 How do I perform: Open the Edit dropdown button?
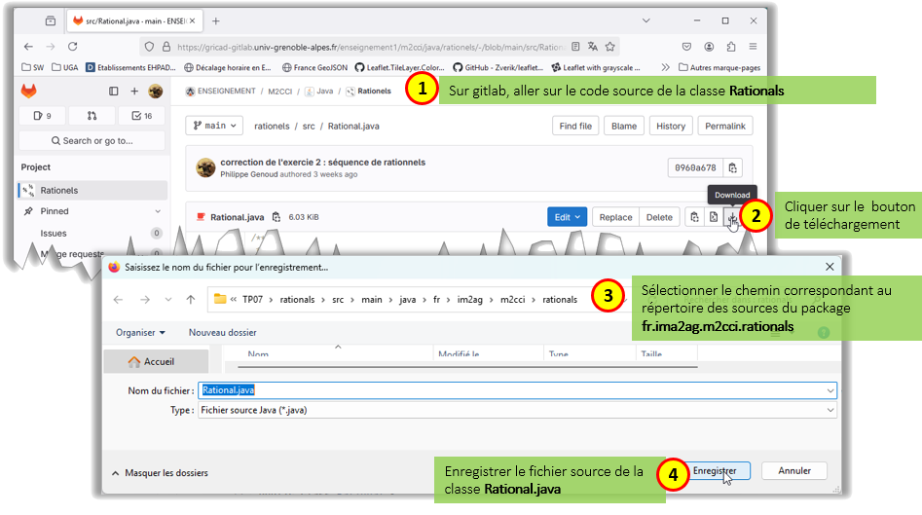[567, 217]
